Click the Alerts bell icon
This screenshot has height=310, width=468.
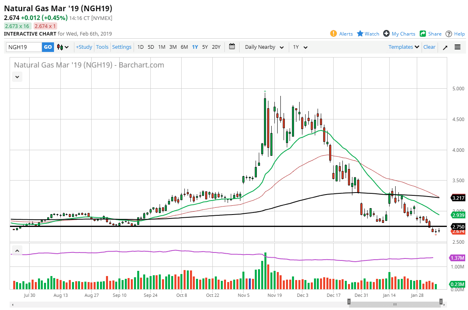point(334,34)
